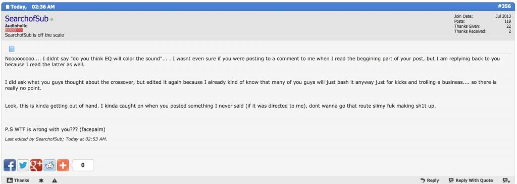
Task: Click the red reputation bar under Audioholic
Action: click(x=14, y=30)
